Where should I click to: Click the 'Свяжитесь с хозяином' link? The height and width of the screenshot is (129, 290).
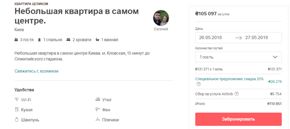coord(37,71)
